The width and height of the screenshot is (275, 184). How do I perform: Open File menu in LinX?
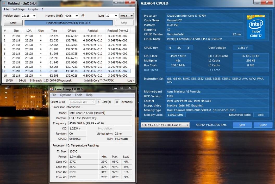click(7, 9)
